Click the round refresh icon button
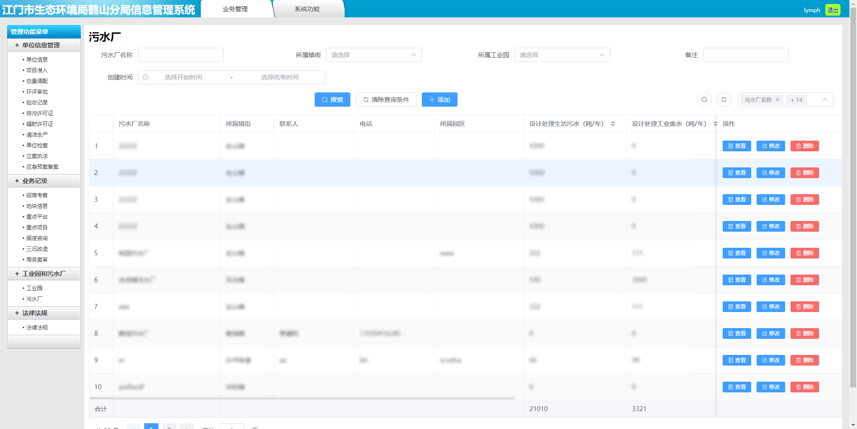 tap(724, 100)
